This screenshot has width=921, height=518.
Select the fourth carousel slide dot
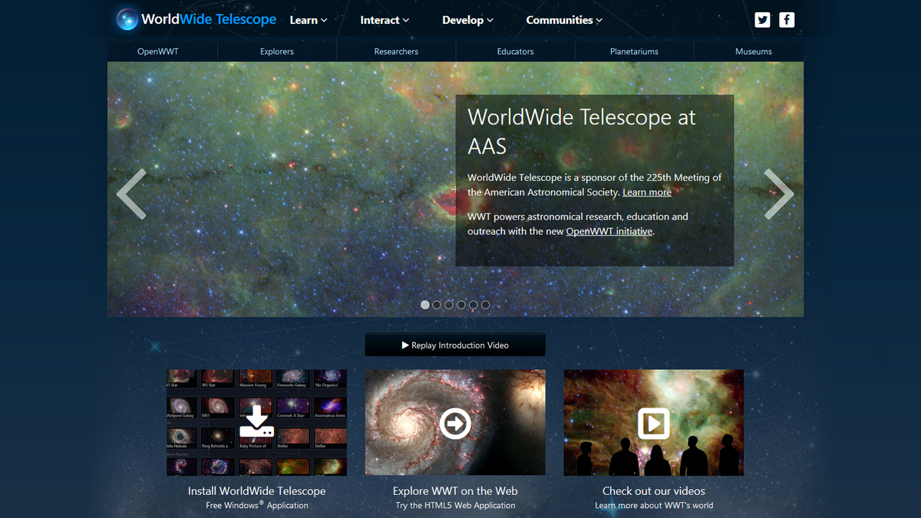coord(461,305)
